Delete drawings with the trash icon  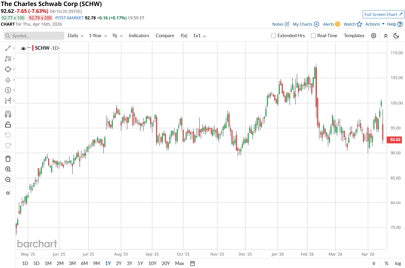pos(8,159)
